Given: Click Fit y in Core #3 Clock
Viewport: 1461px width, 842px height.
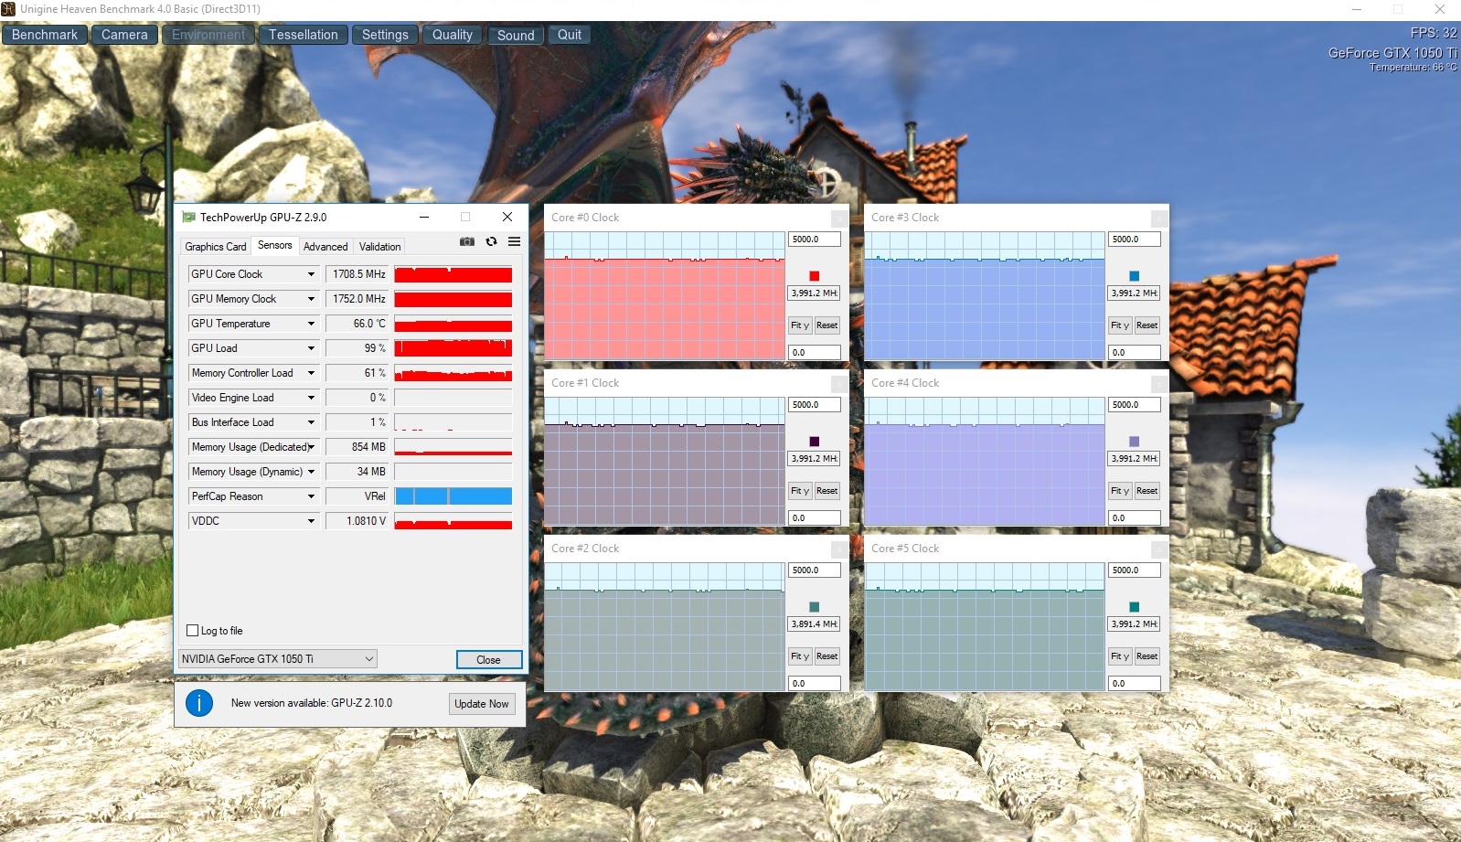Looking at the screenshot, I should pyautogui.click(x=1120, y=325).
